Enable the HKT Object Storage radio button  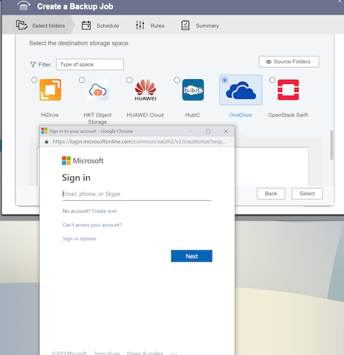click(x=82, y=80)
